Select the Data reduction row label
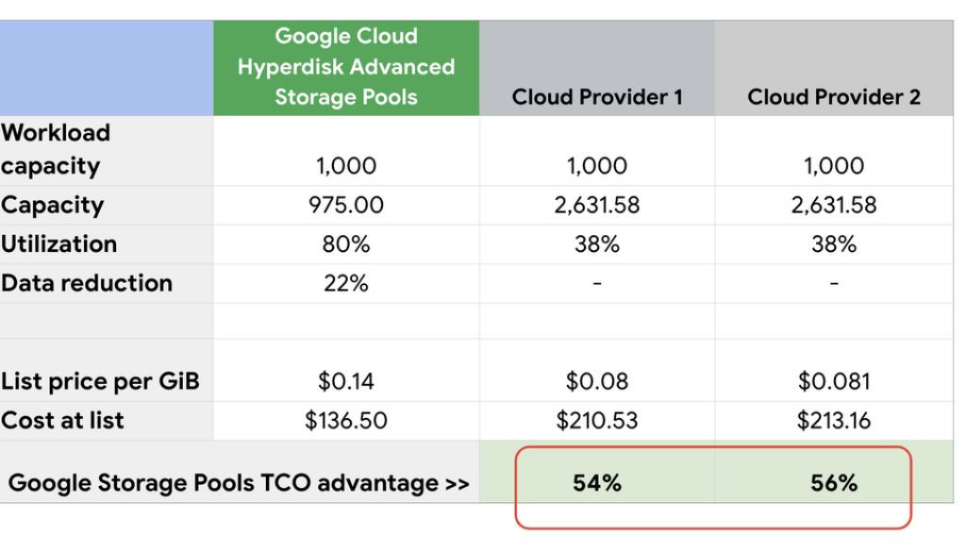Viewport: 966px width, 552px height. pos(87,283)
